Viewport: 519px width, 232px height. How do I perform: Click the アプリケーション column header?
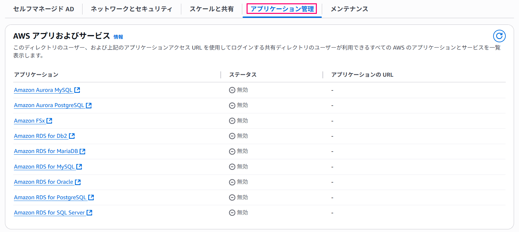(x=36, y=75)
